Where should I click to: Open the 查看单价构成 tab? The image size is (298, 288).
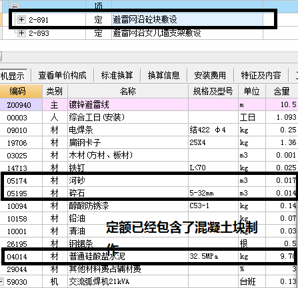point(62,75)
